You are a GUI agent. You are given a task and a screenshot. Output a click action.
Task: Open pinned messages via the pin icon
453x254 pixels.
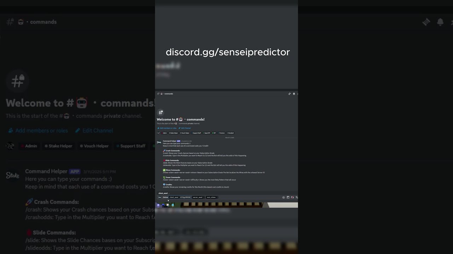[289, 94]
